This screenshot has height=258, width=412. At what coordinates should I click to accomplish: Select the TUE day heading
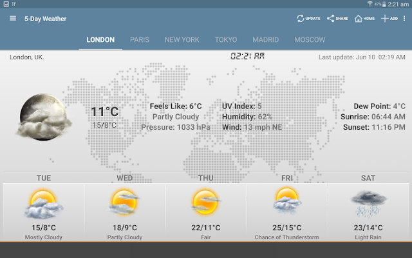44,178
